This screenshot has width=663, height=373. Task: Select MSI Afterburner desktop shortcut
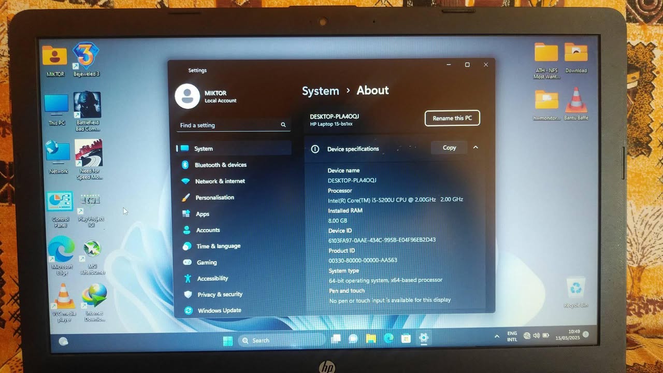tap(92, 257)
